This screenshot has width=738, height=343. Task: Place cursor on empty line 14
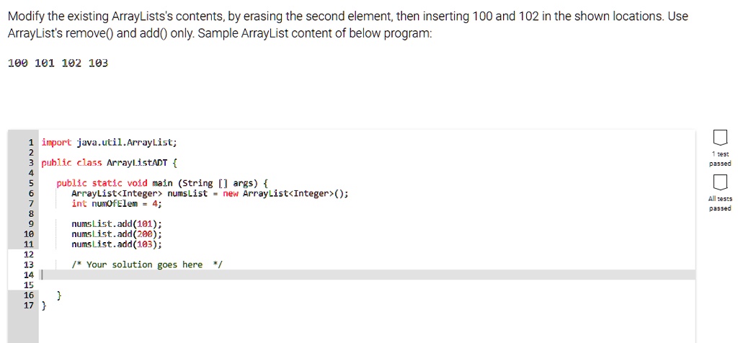click(x=367, y=275)
